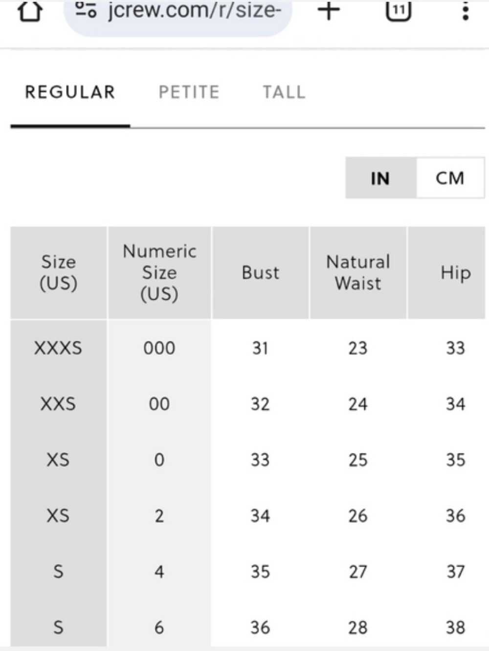Screen dimensions: 489x651
Task: Switch to the Petite size tab
Action: 189,92
